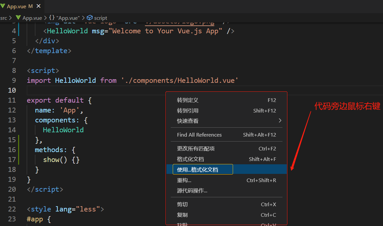
Task: Choose 转到定义 from context menu
Action: pyautogui.click(x=226, y=100)
